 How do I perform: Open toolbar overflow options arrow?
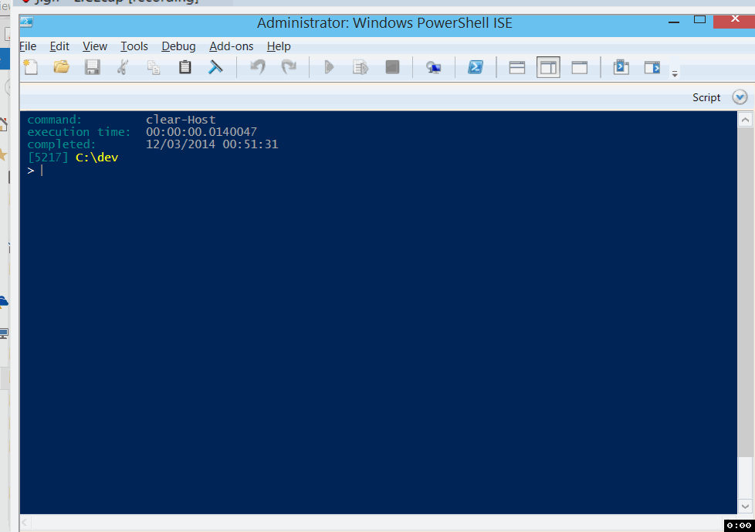point(675,73)
